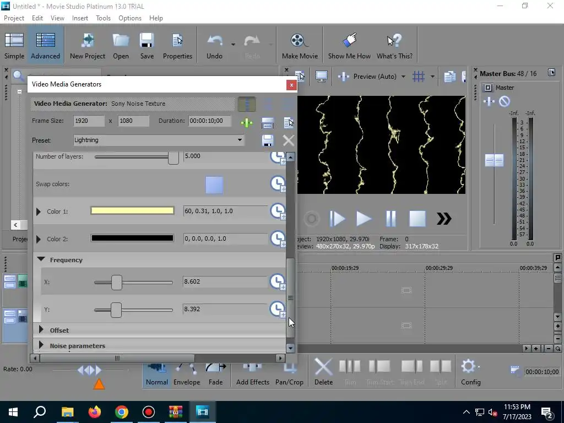The width and height of the screenshot is (564, 423).
Task: Click the Match Output Aspect icon in generator dialog
Action: pos(268,123)
